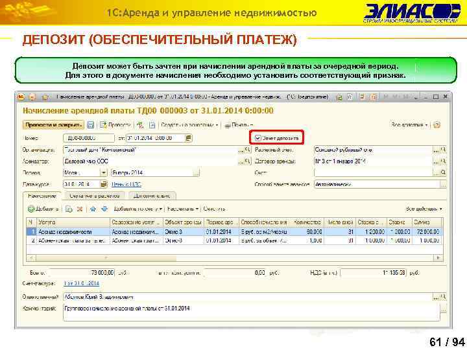Click Провести и закрыть button
This screenshot has width=467, height=350.
click(54, 125)
